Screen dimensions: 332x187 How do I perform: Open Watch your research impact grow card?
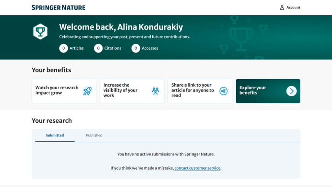pyautogui.click(x=57, y=90)
